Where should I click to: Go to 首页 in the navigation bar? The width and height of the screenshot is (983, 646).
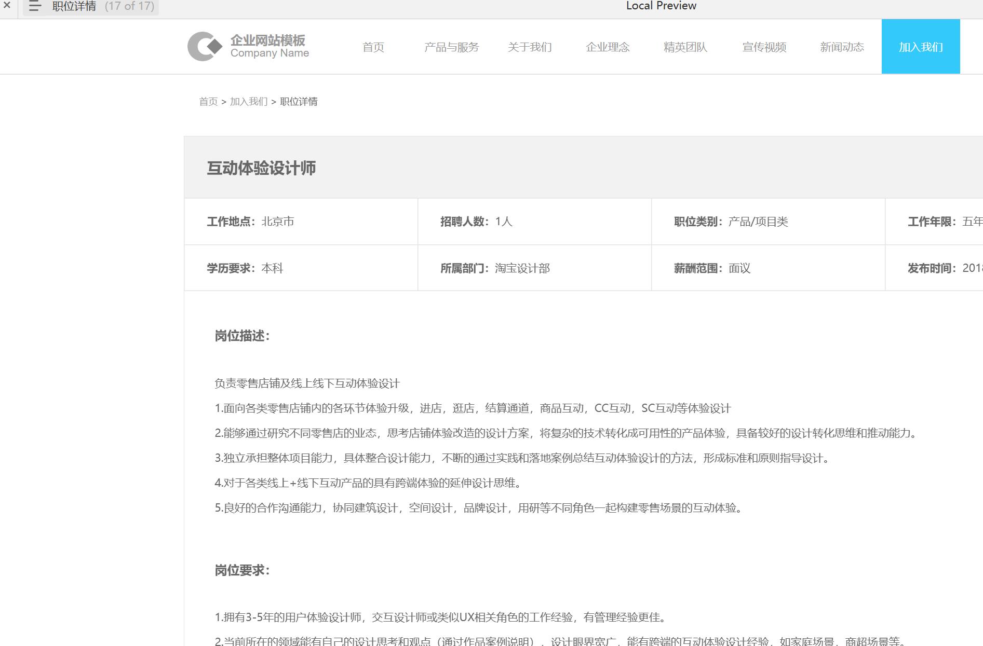pos(373,47)
